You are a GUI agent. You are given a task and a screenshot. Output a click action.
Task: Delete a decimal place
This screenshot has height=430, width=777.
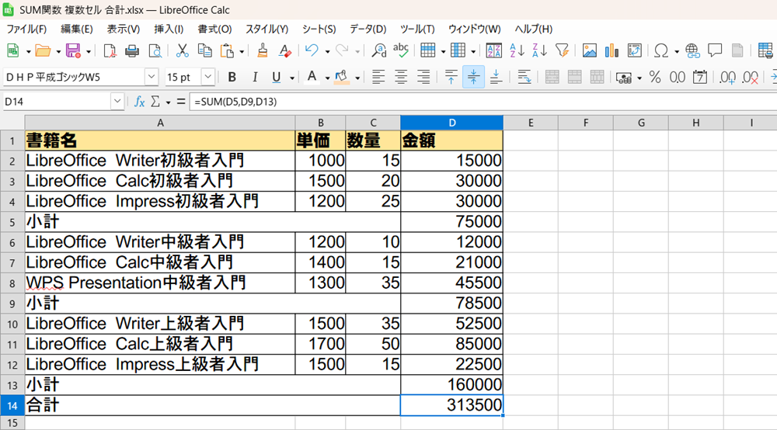(x=751, y=77)
